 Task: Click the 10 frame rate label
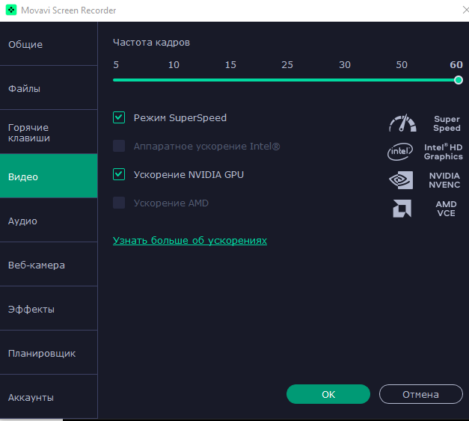[174, 64]
